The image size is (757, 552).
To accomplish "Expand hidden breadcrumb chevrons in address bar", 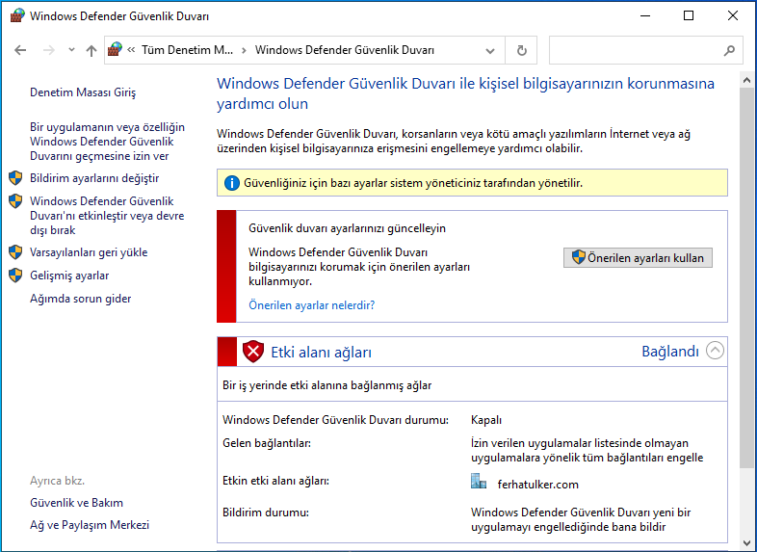I will pyautogui.click(x=131, y=49).
